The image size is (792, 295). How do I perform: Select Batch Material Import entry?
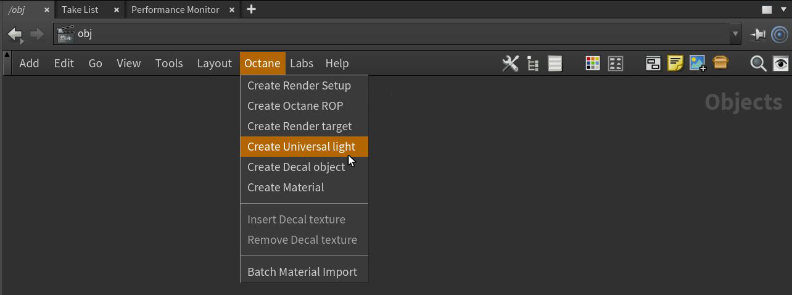tap(302, 272)
